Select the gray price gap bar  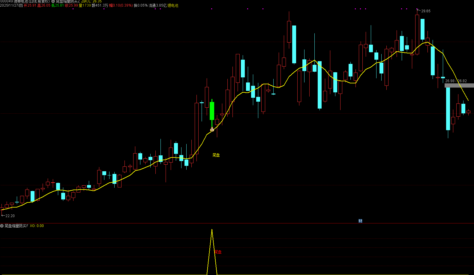459,85
